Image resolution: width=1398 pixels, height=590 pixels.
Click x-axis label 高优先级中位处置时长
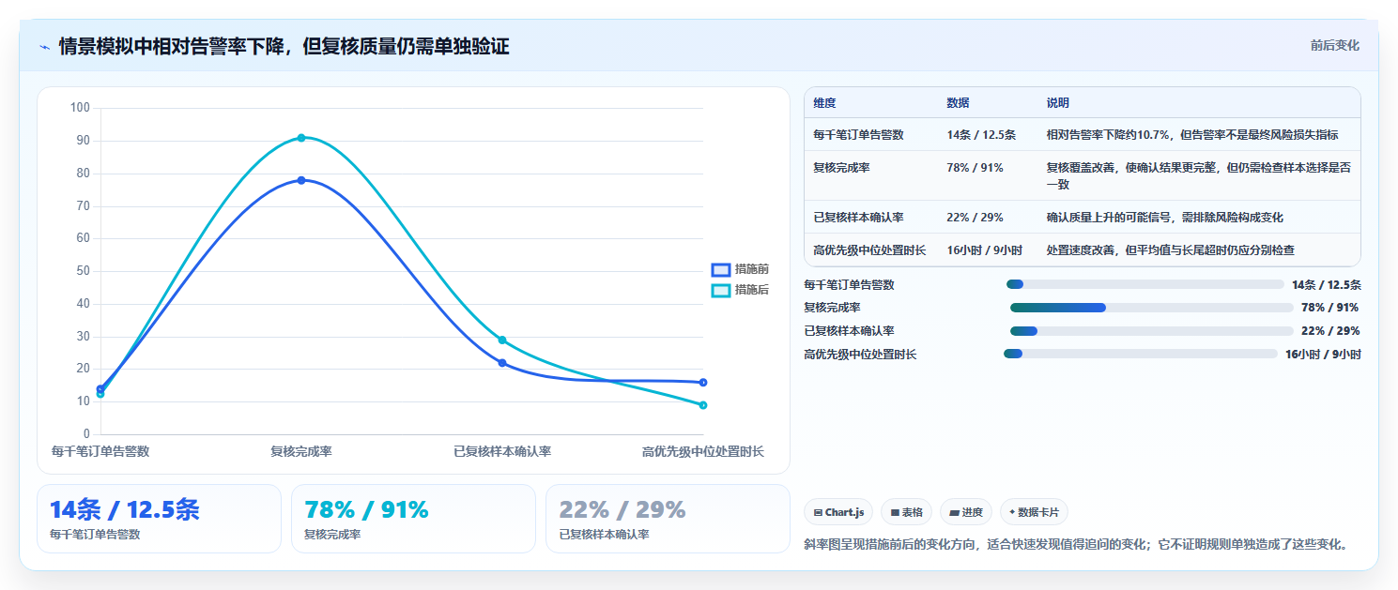pos(703,451)
